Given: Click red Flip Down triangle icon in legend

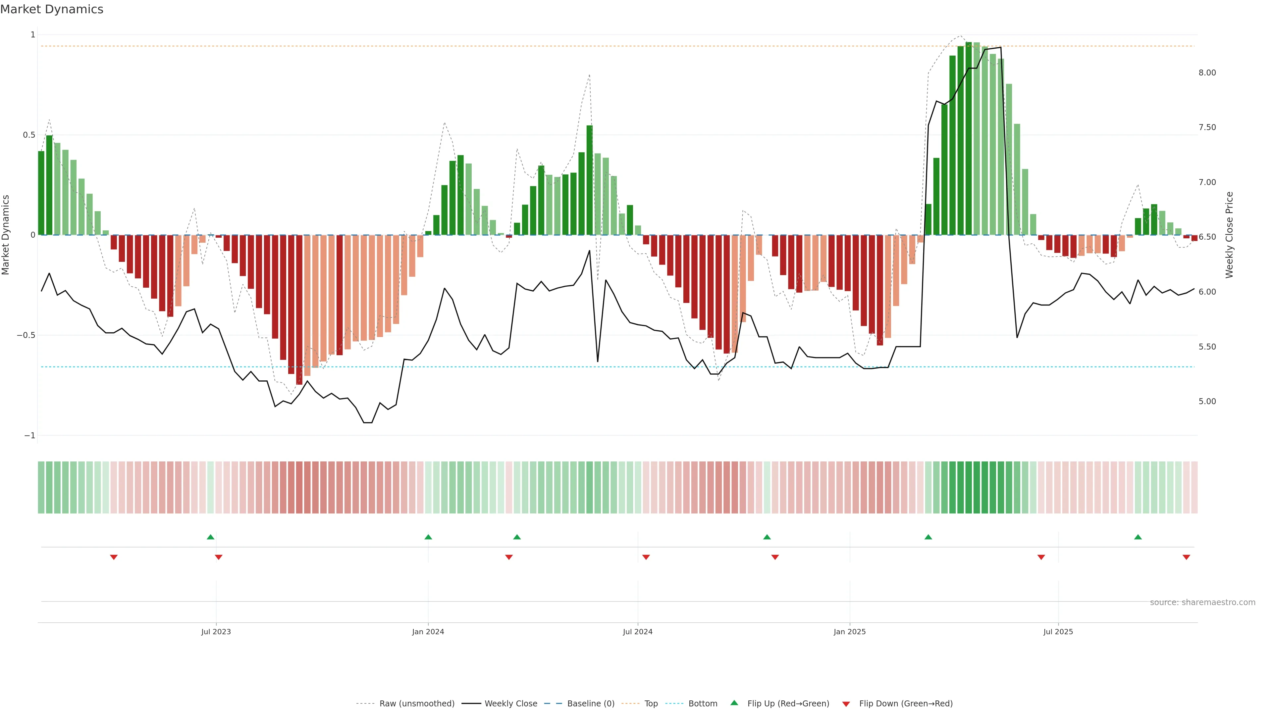Looking at the screenshot, I should click(x=846, y=704).
